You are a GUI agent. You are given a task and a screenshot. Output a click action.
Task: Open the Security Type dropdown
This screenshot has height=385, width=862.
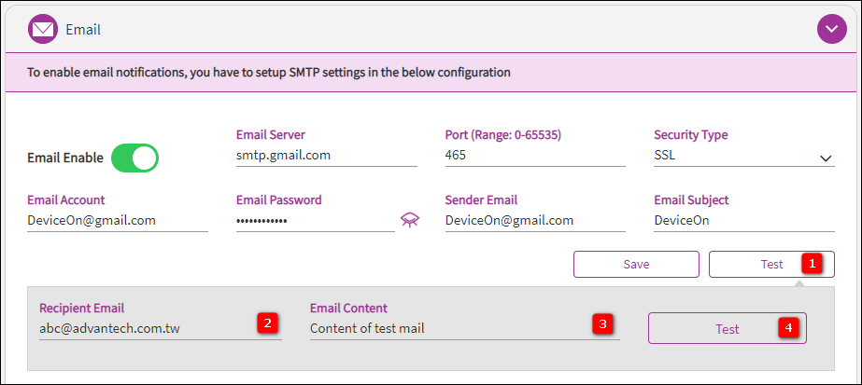pos(742,157)
